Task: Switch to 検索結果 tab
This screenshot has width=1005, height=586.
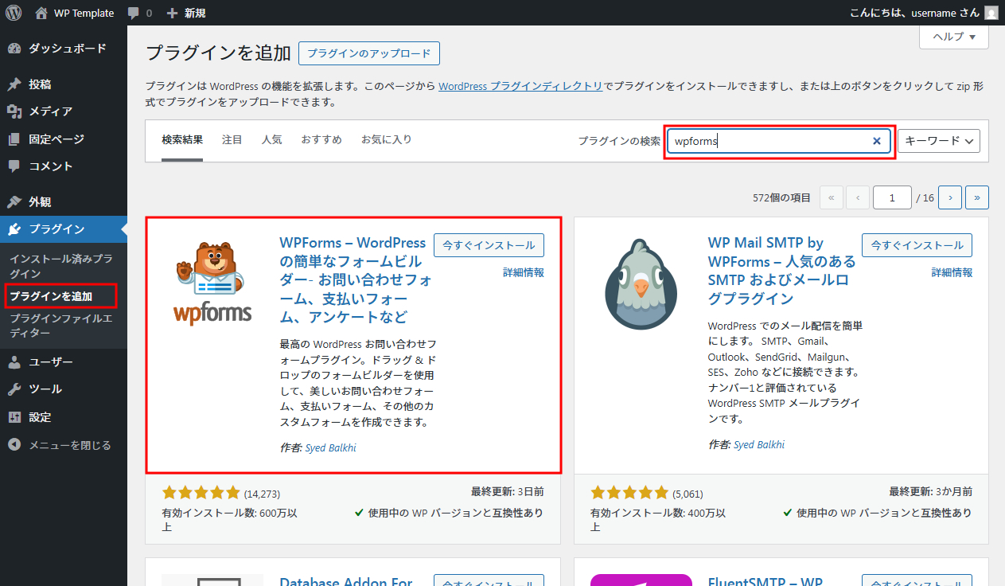Action: pyautogui.click(x=182, y=140)
